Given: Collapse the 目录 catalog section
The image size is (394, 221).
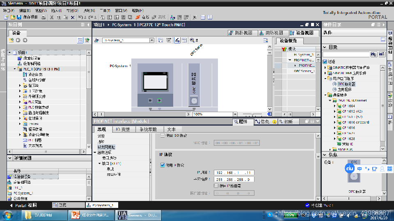Looking at the screenshot, I should click(325, 47).
